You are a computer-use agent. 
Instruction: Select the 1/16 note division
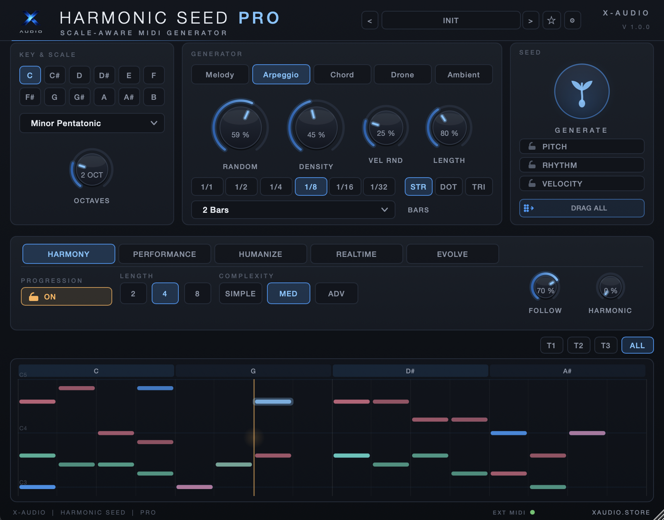coord(345,186)
